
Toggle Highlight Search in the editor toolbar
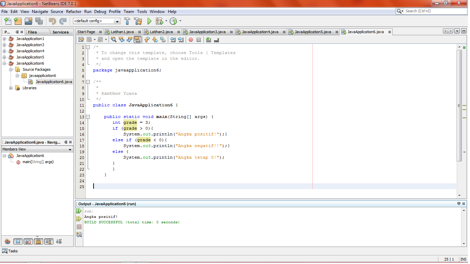pos(138,39)
